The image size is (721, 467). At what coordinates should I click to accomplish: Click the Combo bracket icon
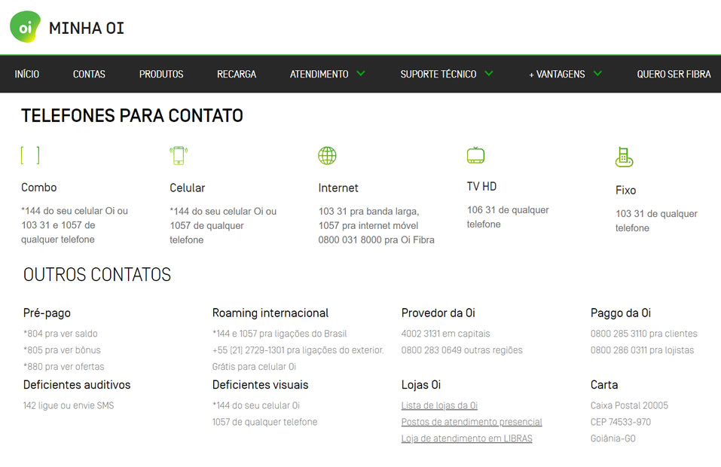(x=30, y=155)
